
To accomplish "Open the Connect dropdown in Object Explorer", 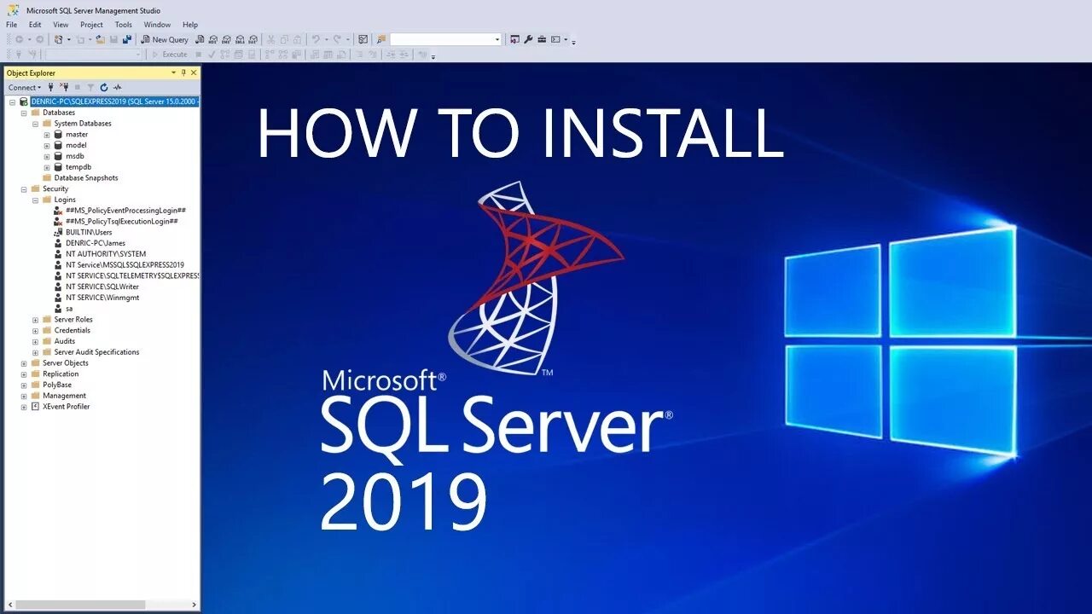I will coord(25,87).
